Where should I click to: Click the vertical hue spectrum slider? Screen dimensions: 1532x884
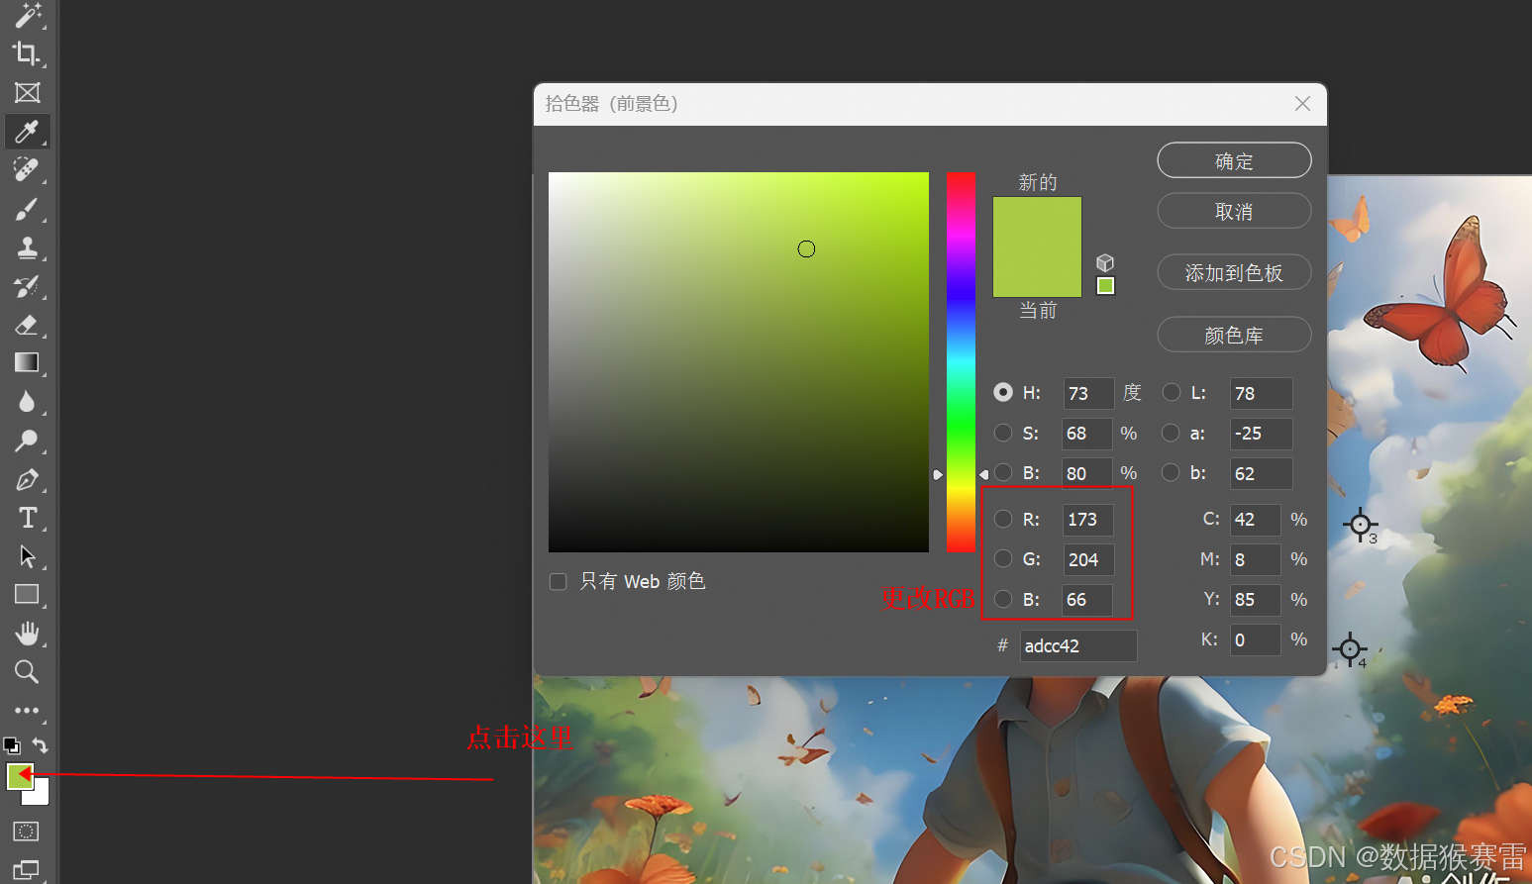[x=961, y=362]
